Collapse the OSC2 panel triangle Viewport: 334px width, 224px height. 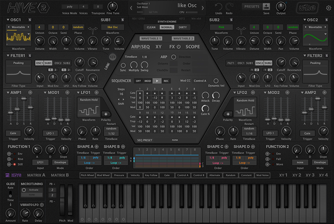point(305,19)
